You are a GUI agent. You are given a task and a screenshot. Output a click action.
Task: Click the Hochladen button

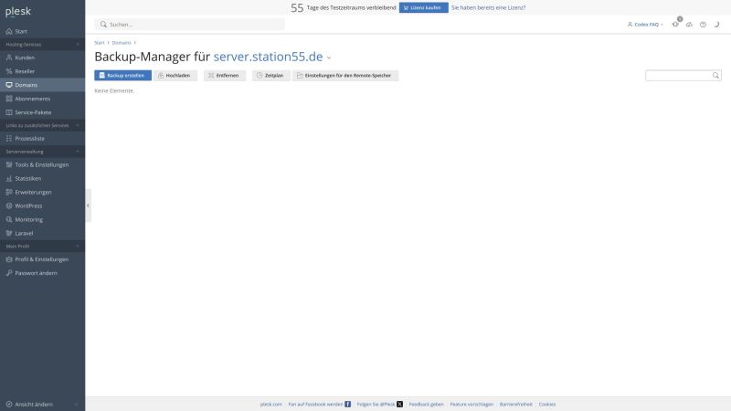click(x=175, y=76)
